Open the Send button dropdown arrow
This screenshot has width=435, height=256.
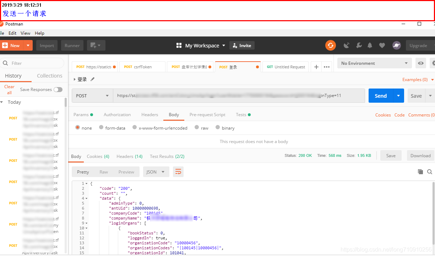click(x=398, y=96)
